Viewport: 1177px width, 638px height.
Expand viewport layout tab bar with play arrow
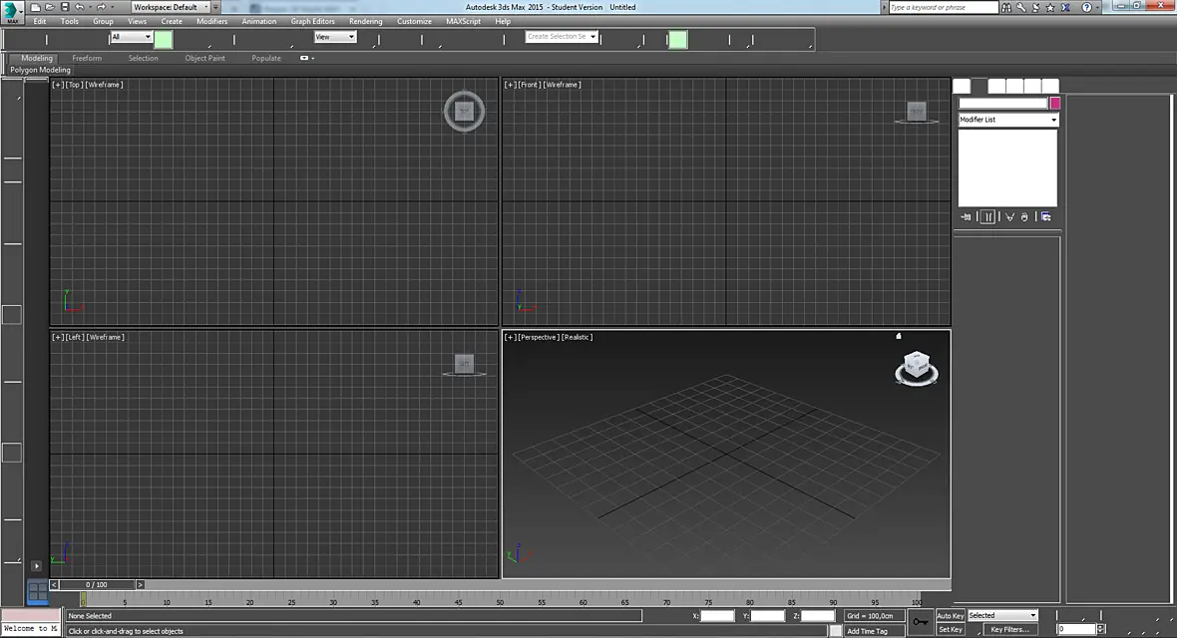point(36,566)
